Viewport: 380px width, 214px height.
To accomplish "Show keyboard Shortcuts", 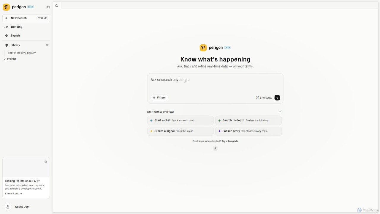I will 264,98.
